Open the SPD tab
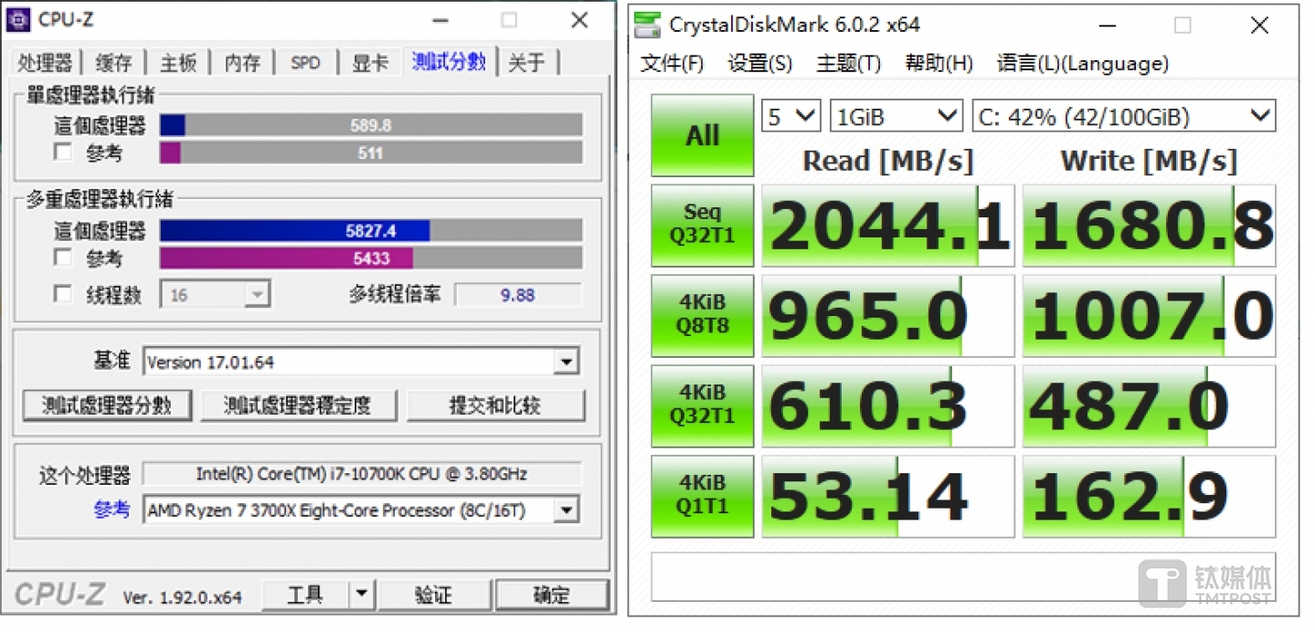The image size is (1315, 632). click(x=305, y=63)
